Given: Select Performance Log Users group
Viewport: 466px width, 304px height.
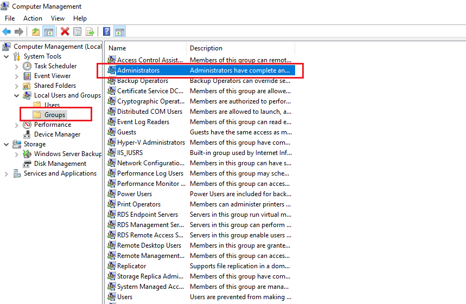Looking at the screenshot, I should (x=150, y=173).
